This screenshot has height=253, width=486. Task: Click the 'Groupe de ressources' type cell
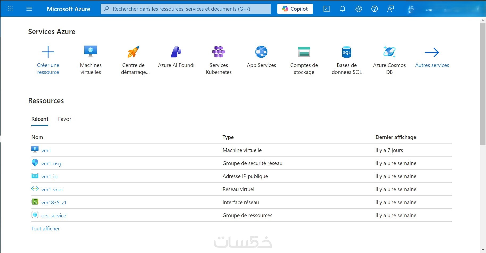click(x=247, y=215)
